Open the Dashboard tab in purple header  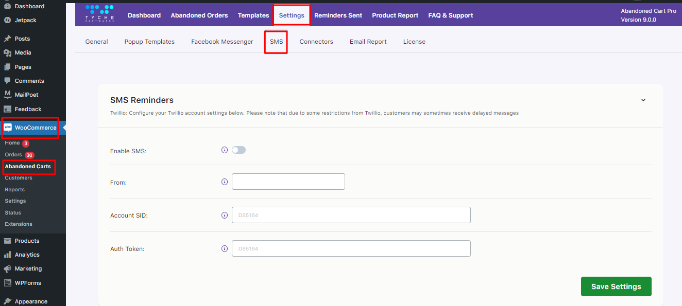(144, 15)
